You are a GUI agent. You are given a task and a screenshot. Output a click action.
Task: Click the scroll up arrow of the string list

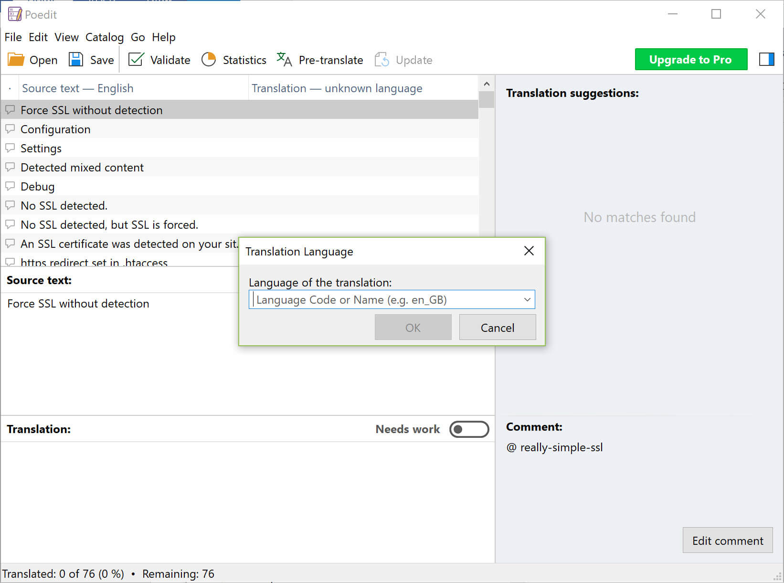tap(487, 84)
